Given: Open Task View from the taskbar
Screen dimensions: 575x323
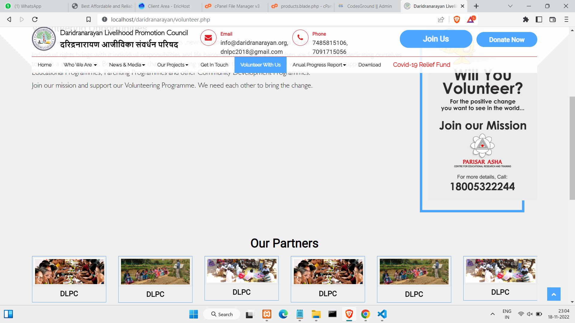Looking at the screenshot, I should click(x=249, y=314).
